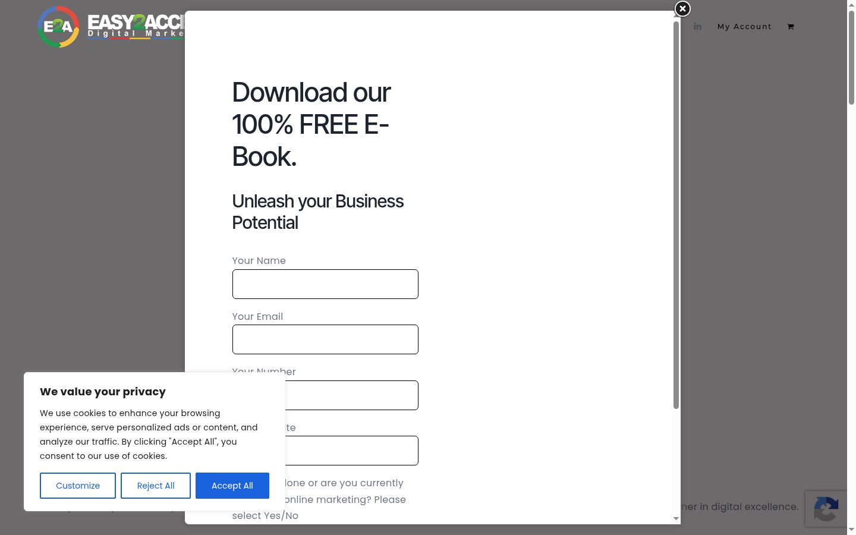856x535 pixels.
Task: Click the Easy2Access logo
Action: click(111, 27)
